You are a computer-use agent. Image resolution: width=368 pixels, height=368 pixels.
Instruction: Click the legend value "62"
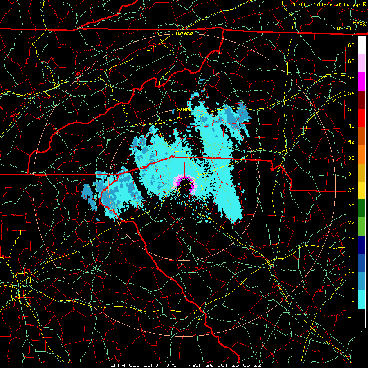click(x=351, y=61)
